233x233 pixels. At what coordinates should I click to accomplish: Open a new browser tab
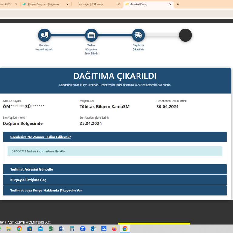(178, 4)
